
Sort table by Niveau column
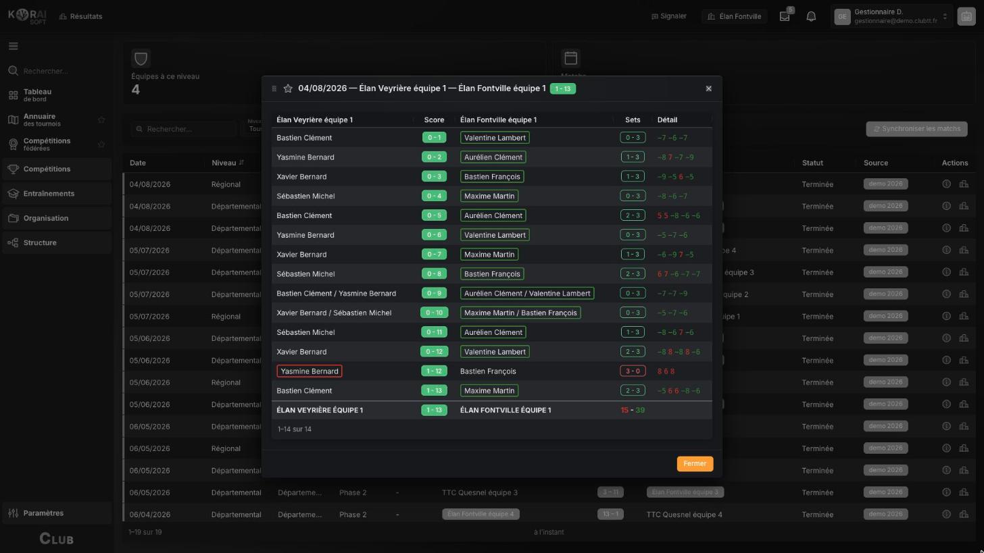[227, 163]
